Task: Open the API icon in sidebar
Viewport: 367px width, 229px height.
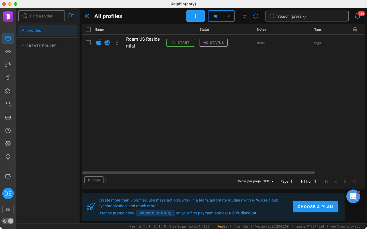Action: click(8, 117)
